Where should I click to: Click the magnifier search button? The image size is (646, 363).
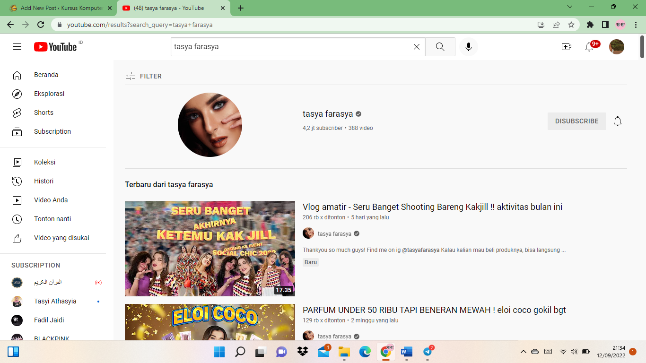(440, 47)
